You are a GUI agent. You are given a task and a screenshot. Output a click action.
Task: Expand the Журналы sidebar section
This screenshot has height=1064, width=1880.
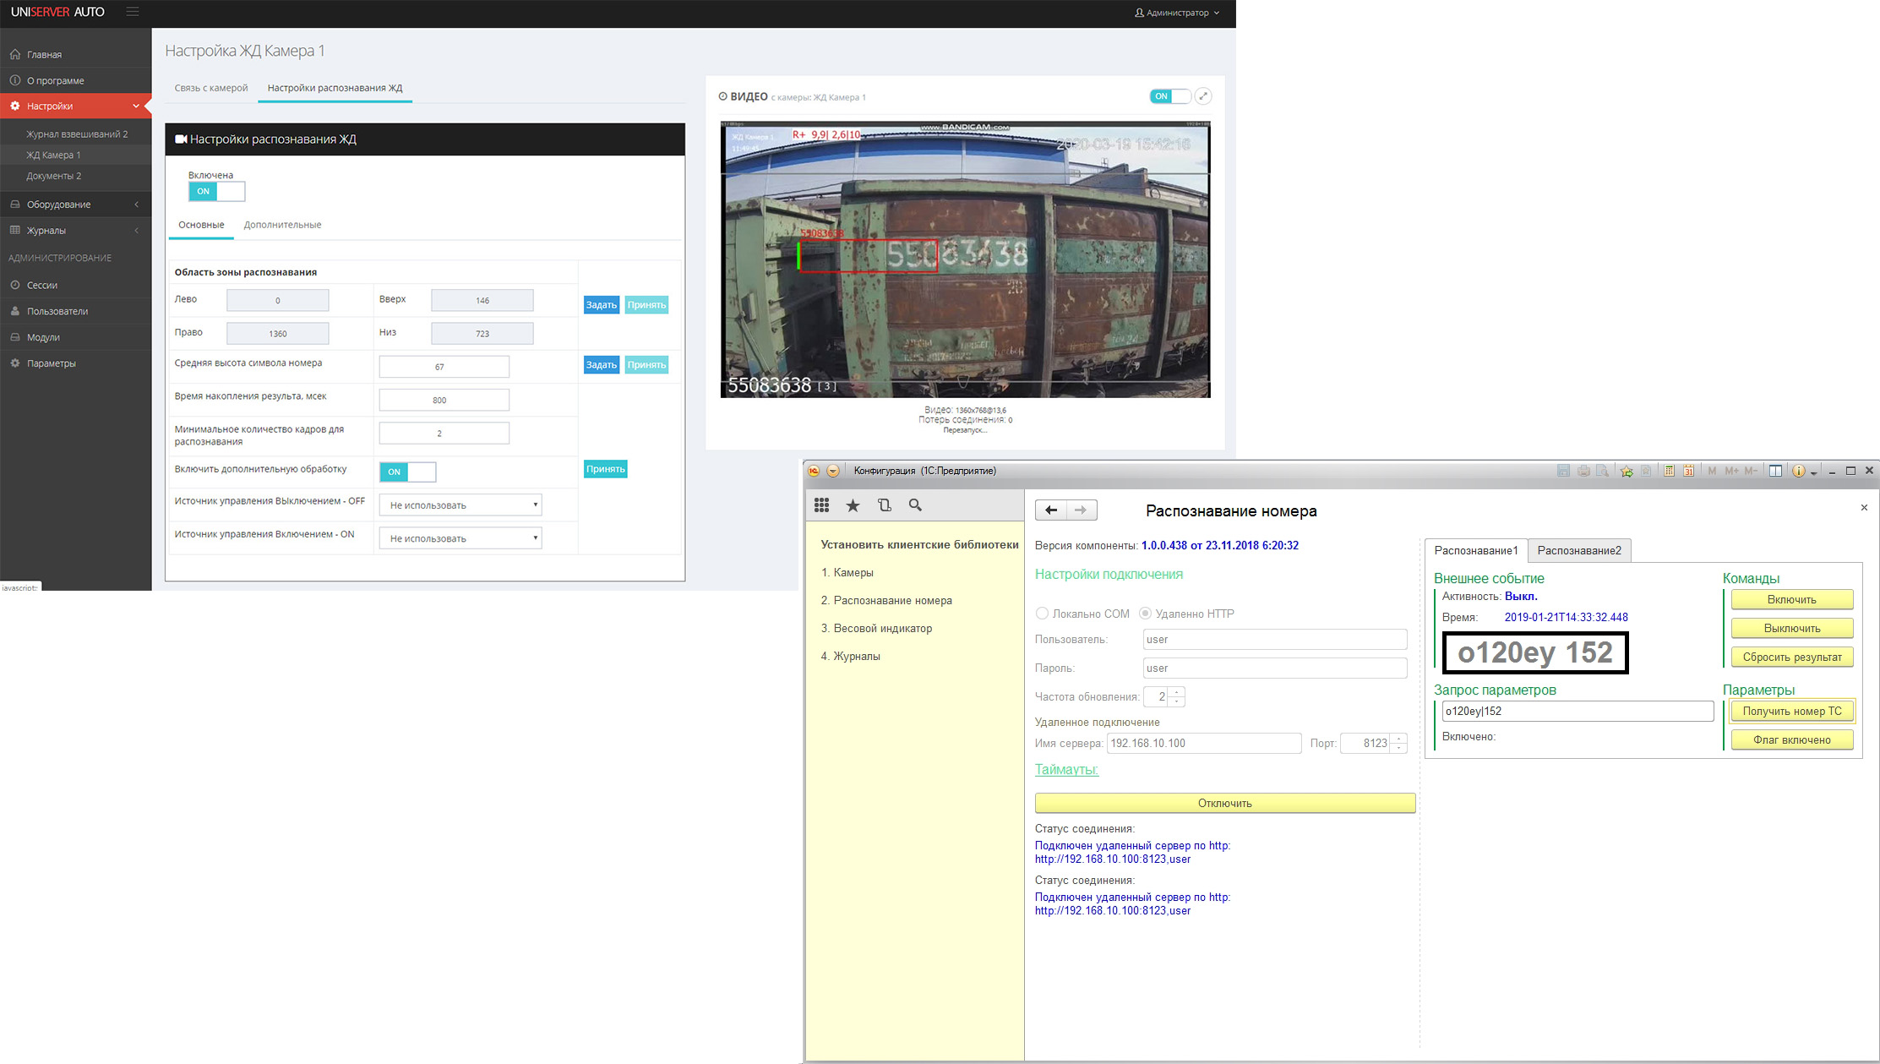click(x=76, y=230)
